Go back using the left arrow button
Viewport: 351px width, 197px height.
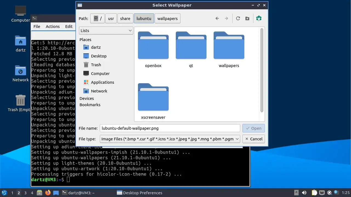coord(217,18)
